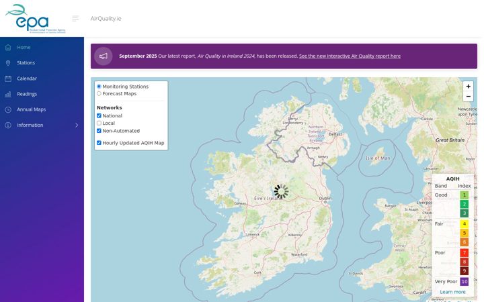This screenshot has width=484, height=302.
Task: Click Waterford label on the map
Action: tap(299, 254)
